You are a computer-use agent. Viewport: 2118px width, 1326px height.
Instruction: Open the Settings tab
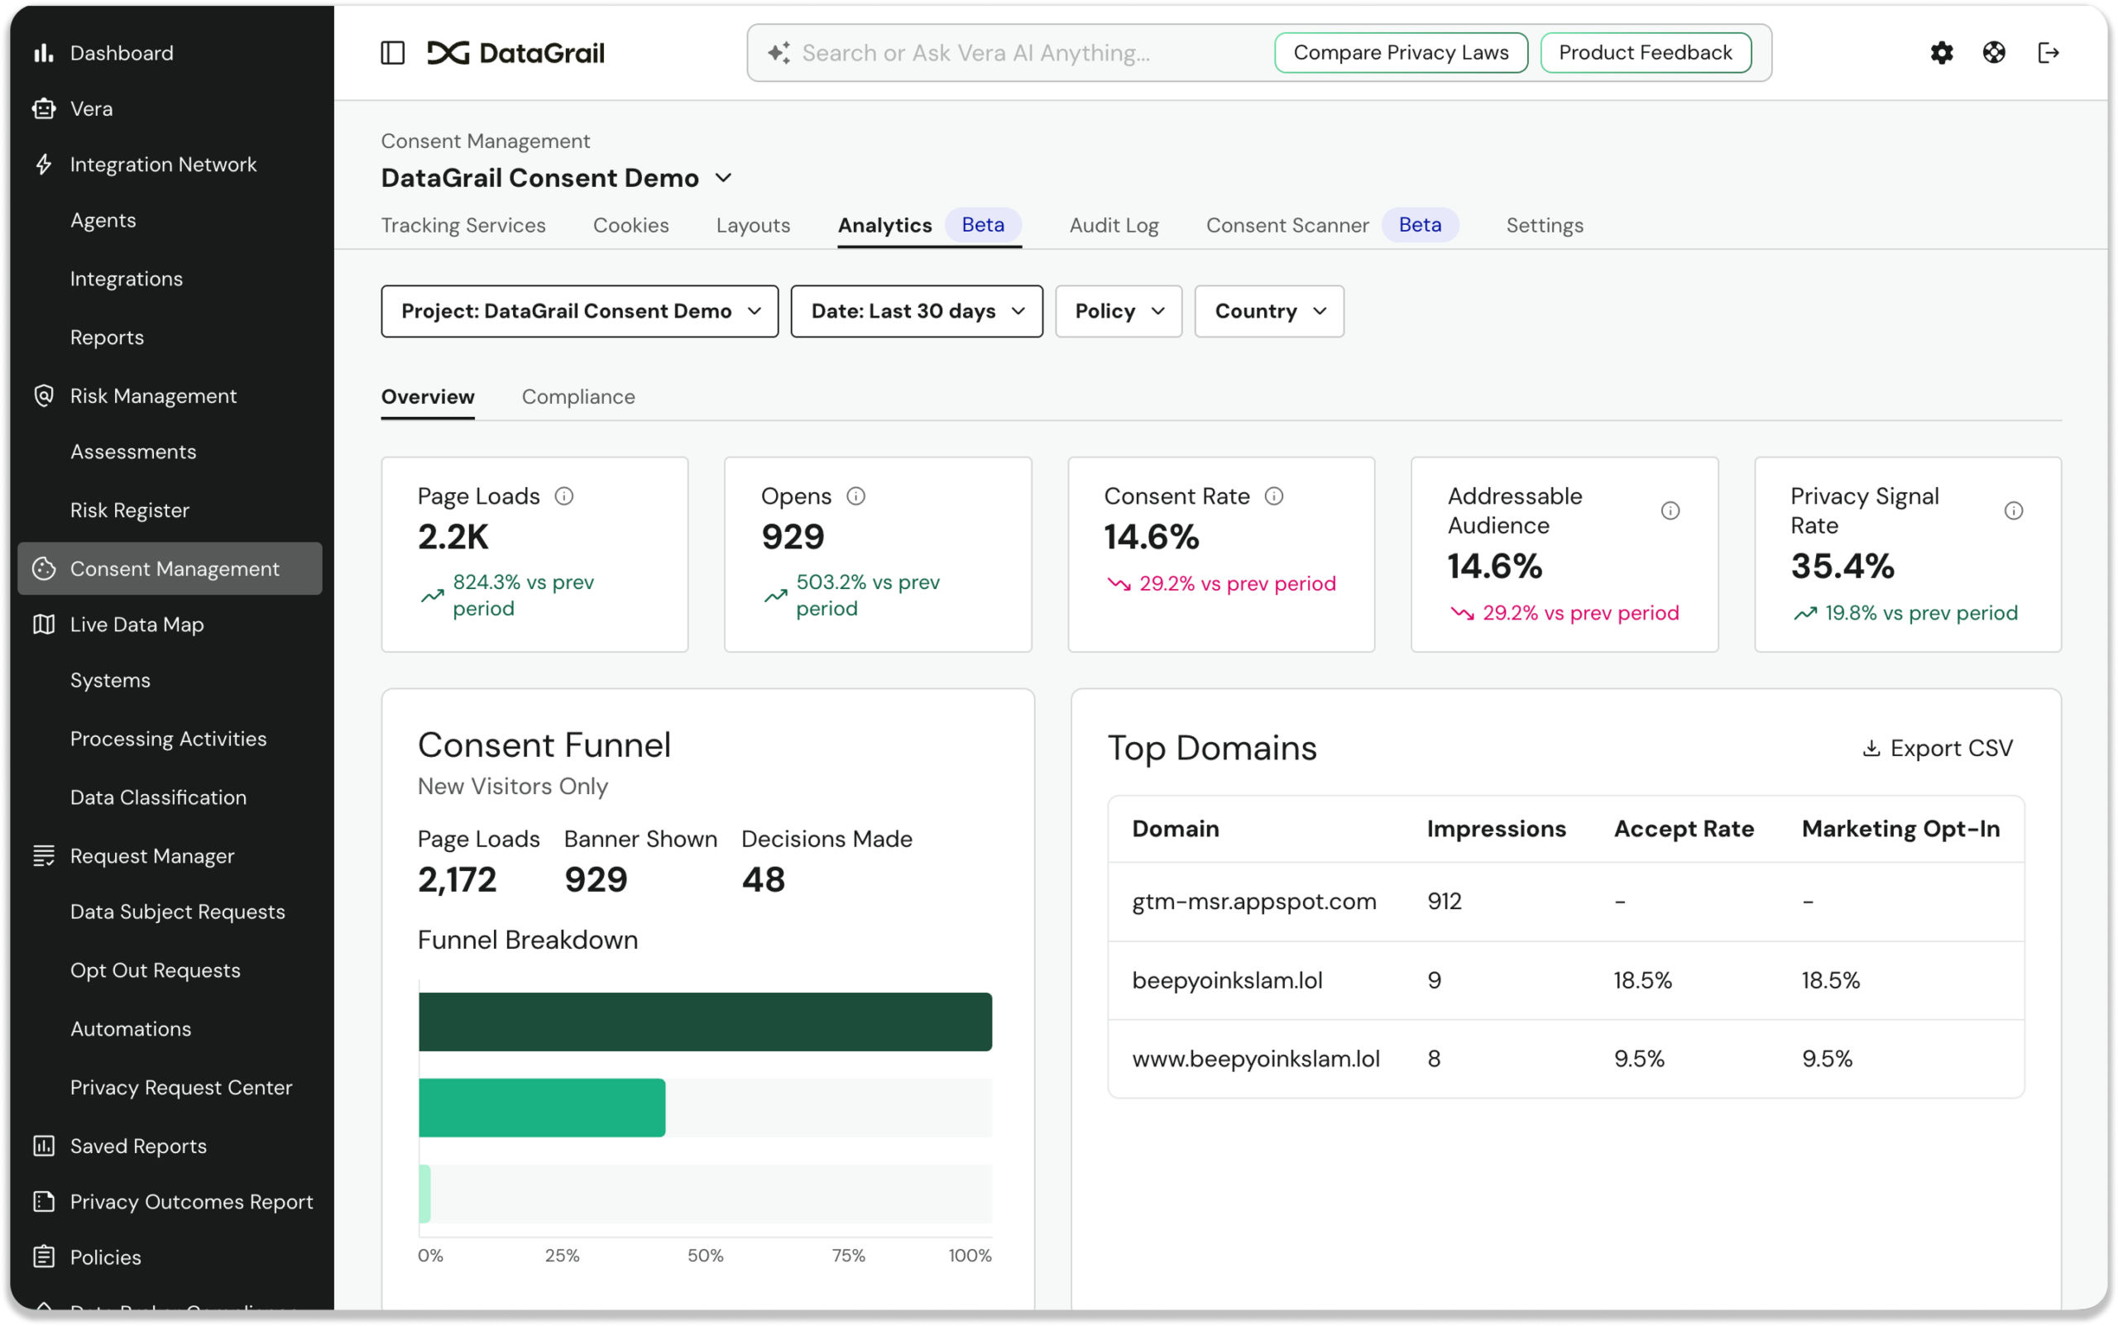(x=1545, y=225)
